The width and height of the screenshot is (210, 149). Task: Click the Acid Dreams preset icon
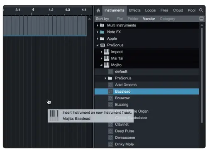click(x=110, y=85)
